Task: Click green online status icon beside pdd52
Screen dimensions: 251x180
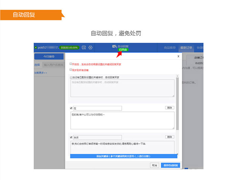Action: click(36, 47)
